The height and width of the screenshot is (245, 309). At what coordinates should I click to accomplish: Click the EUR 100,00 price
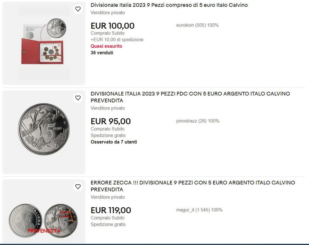tap(112, 26)
